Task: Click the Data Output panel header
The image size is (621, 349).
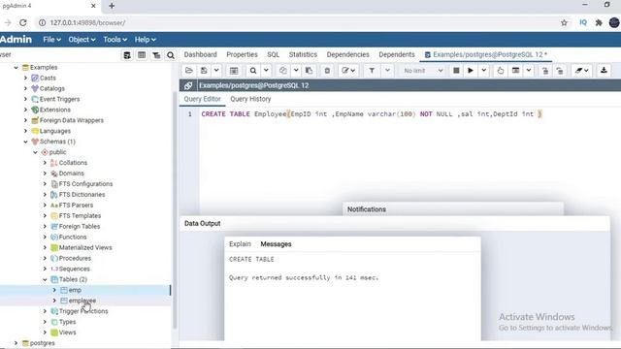Action: click(395, 224)
